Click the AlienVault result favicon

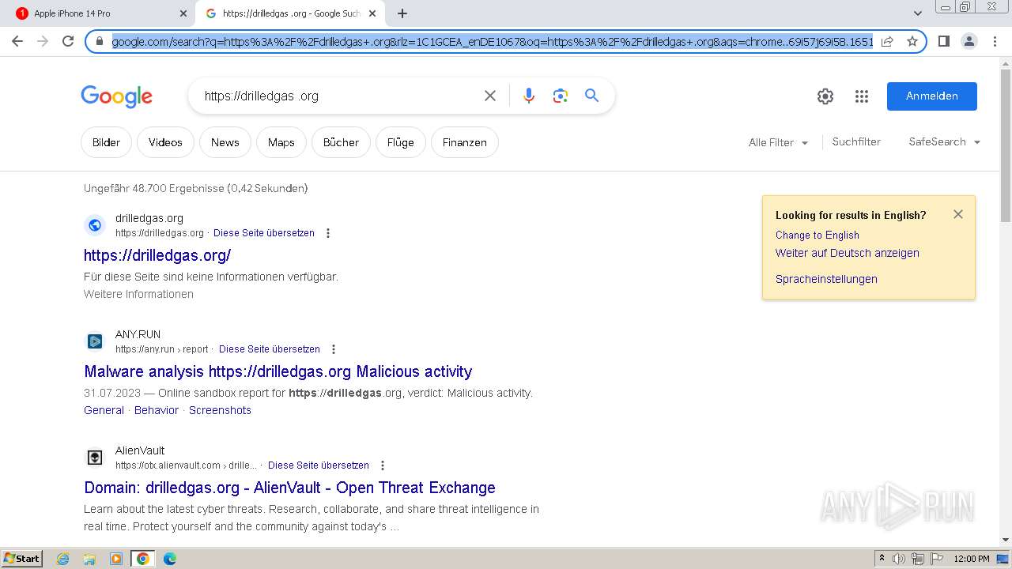(95, 458)
